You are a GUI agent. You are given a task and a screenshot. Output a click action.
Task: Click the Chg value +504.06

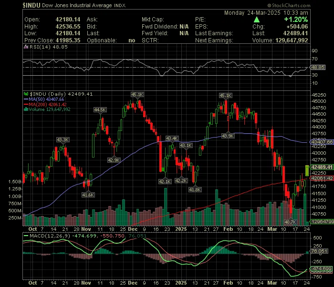[297, 27]
